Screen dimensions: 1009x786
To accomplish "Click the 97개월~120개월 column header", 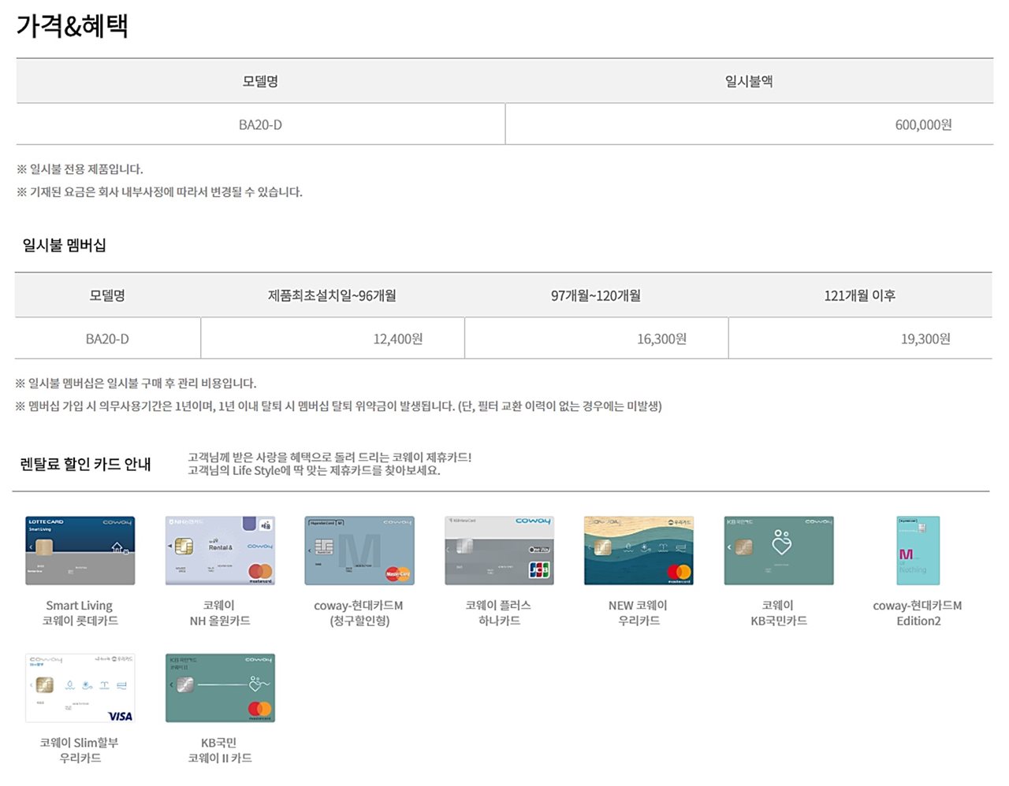I will (x=596, y=295).
